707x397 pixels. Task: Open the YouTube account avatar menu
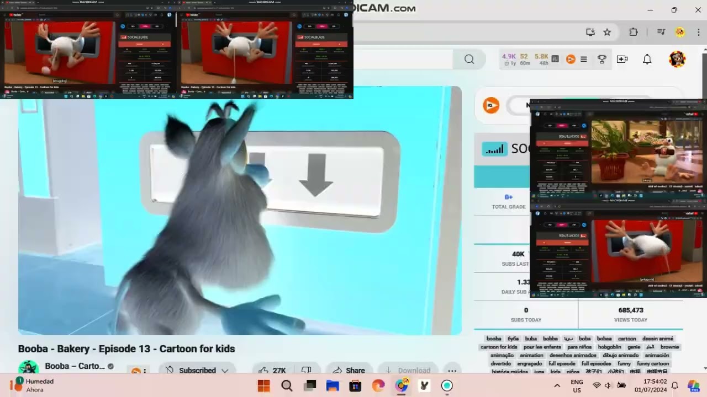pyautogui.click(x=677, y=59)
